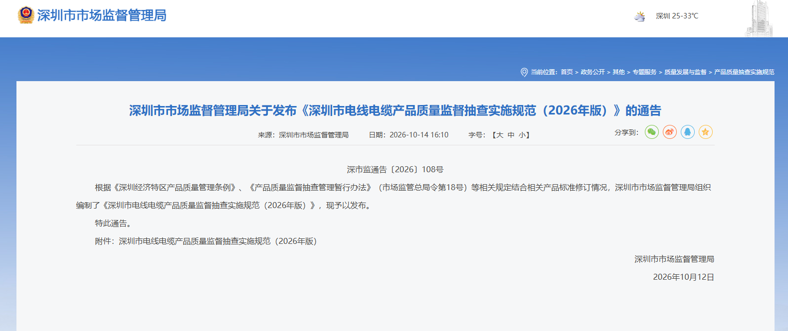Open the 质量发展与监督 breadcrumb link
Viewport: 788px width, 331px height.
[685, 72]
